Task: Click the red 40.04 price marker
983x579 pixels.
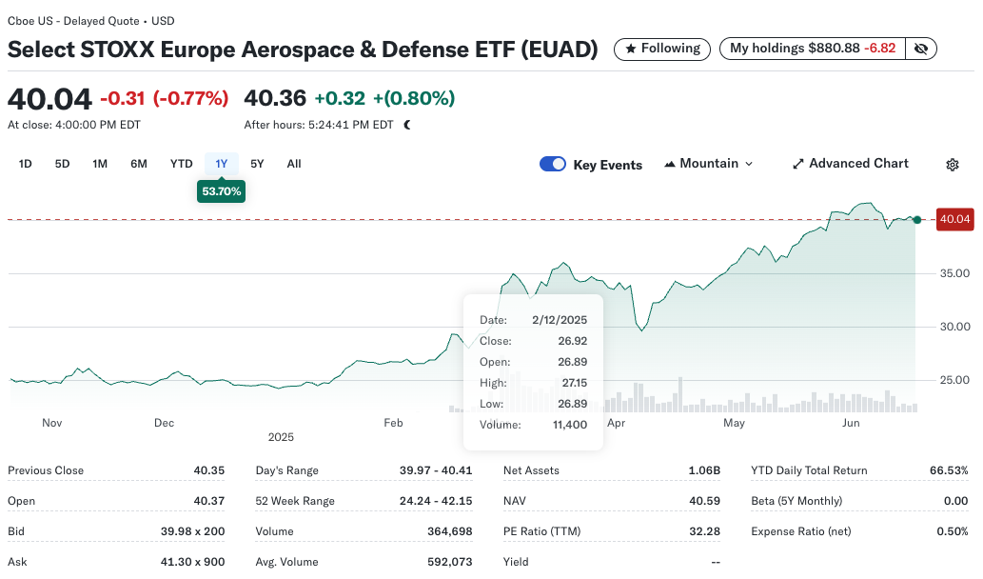Action: coord(954,219)
